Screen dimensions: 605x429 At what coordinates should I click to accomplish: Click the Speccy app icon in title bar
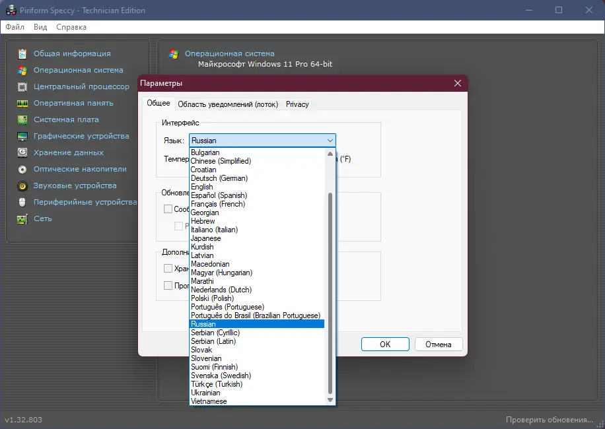tap(11, 11)
